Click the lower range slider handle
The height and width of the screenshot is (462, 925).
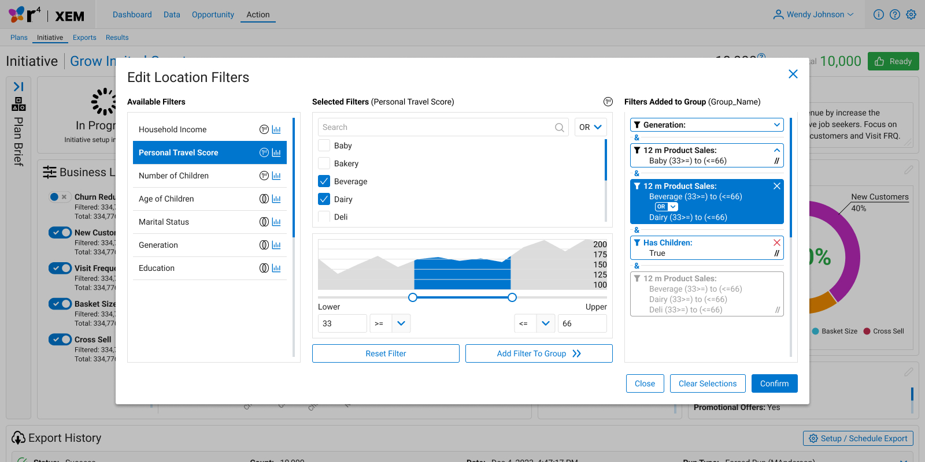(413, 297)
